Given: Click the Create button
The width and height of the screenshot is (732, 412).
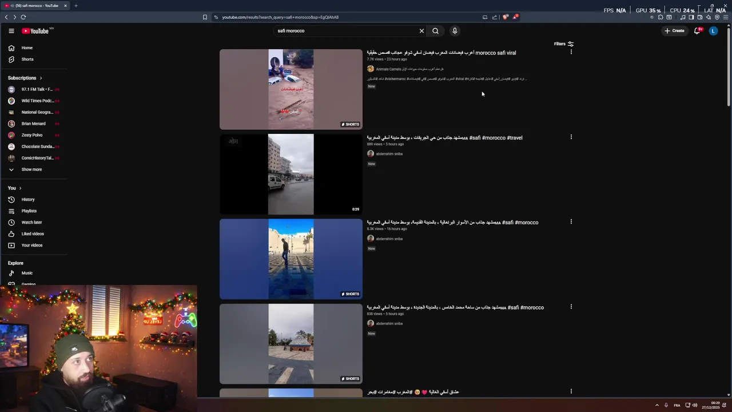Looking at the screenshot, I should pos(674,31).
